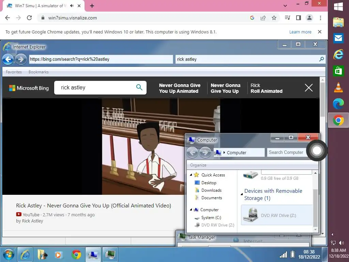Click the Google icon in address bar
Viewport: 349px width, 262px height.
point(252,18)
